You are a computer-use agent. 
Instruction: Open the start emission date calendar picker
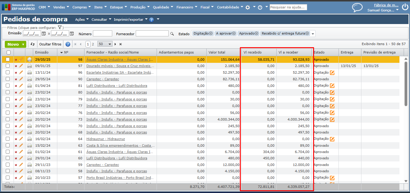[x=44, y=34]
